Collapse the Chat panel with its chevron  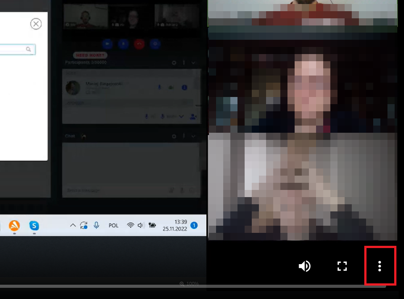click(193, 136)
